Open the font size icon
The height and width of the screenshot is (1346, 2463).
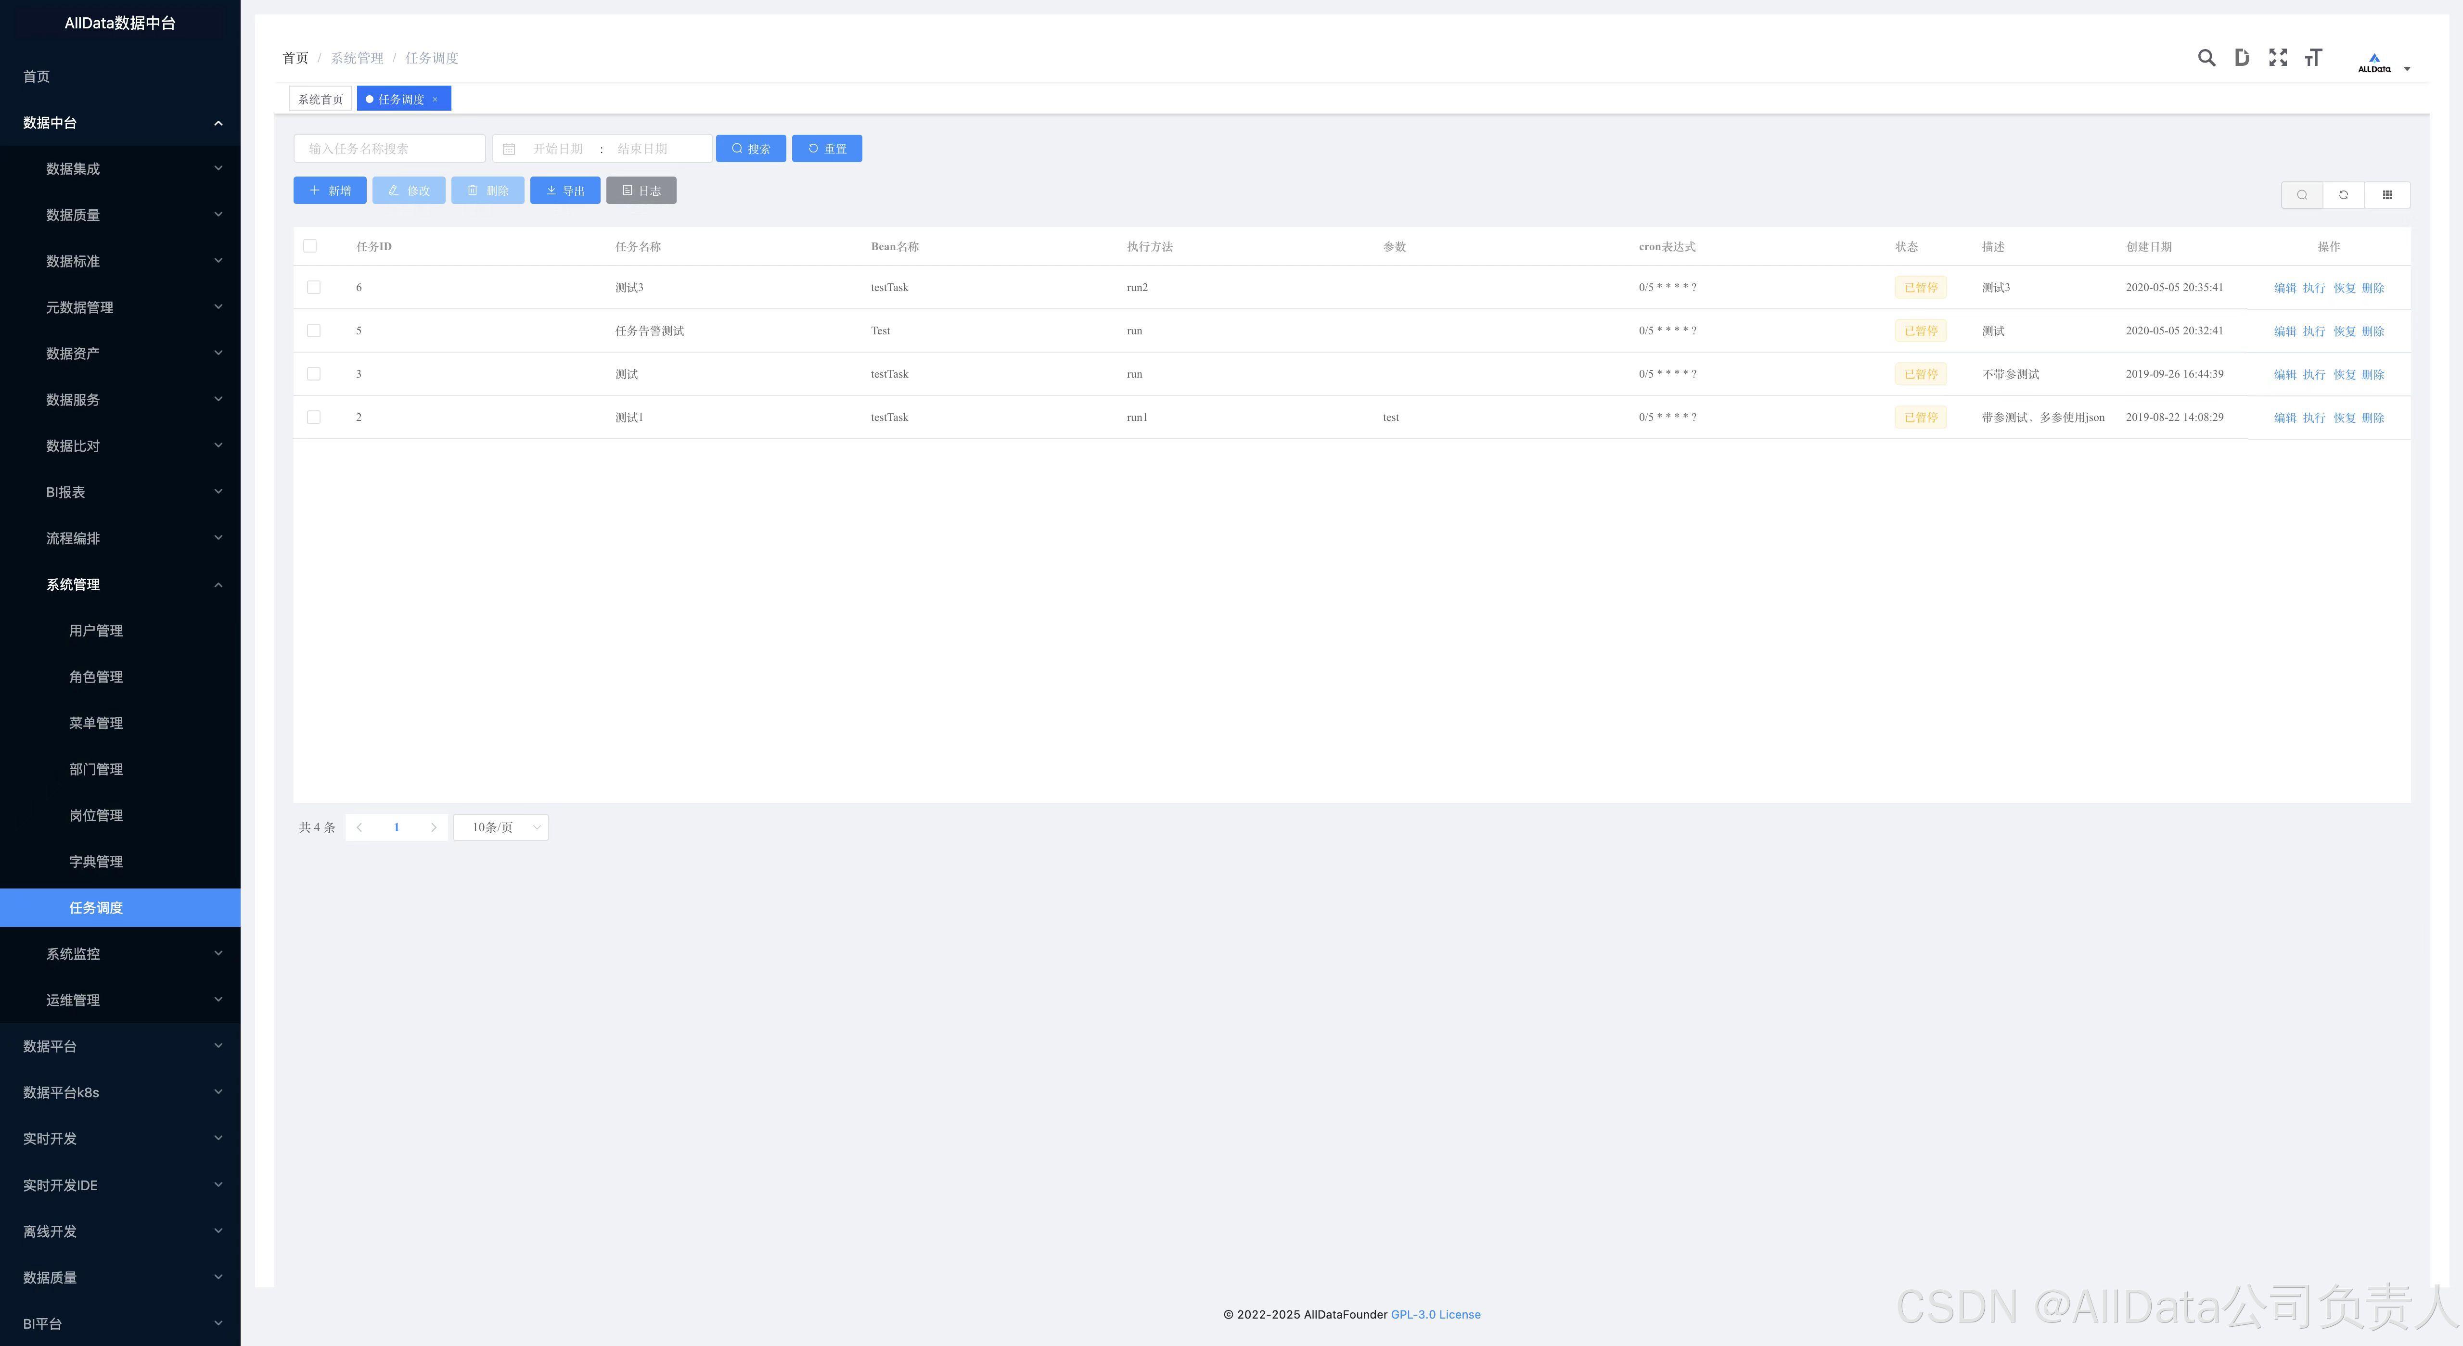(x=2313, y=58)
